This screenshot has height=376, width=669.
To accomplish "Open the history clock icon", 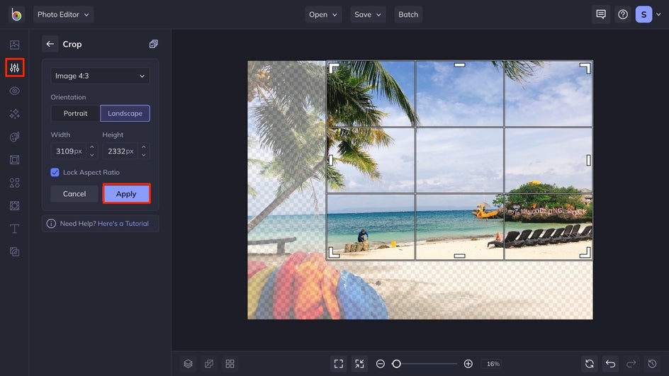I will 653,364.
